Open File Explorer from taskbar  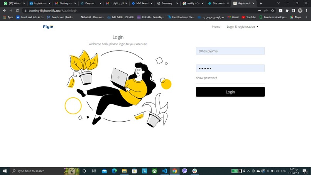click(124, 171)
